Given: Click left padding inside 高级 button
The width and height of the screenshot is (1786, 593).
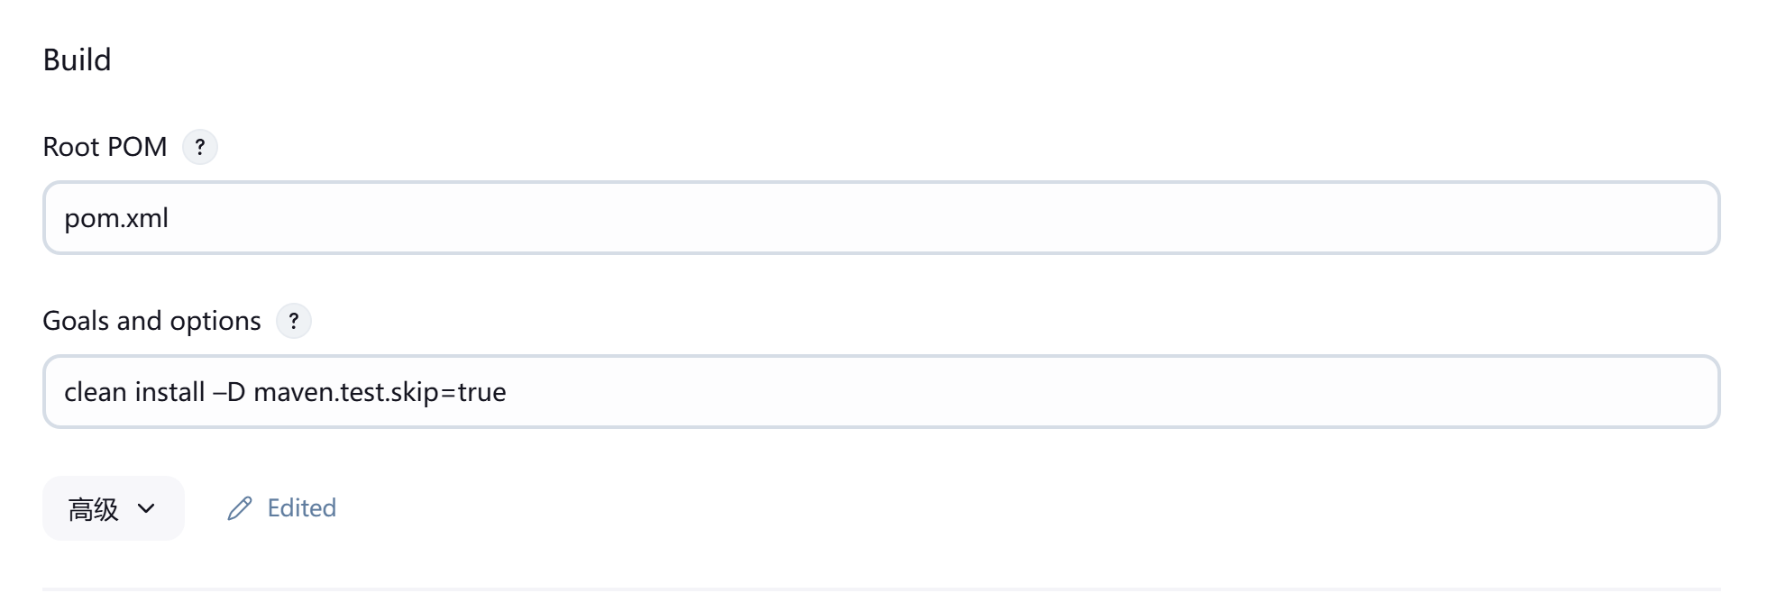Looking at the screenshot, I should click(x=54, y=509).
